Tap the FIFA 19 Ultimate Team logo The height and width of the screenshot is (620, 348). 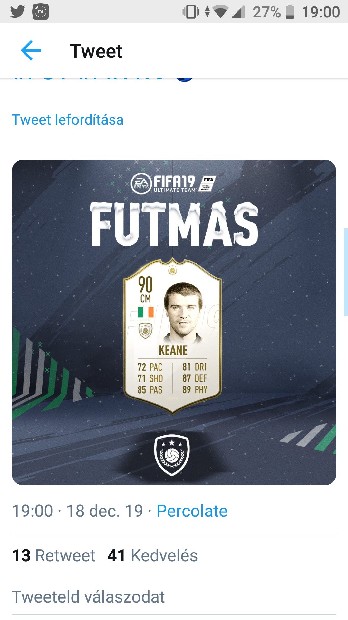tap(173, 184)
